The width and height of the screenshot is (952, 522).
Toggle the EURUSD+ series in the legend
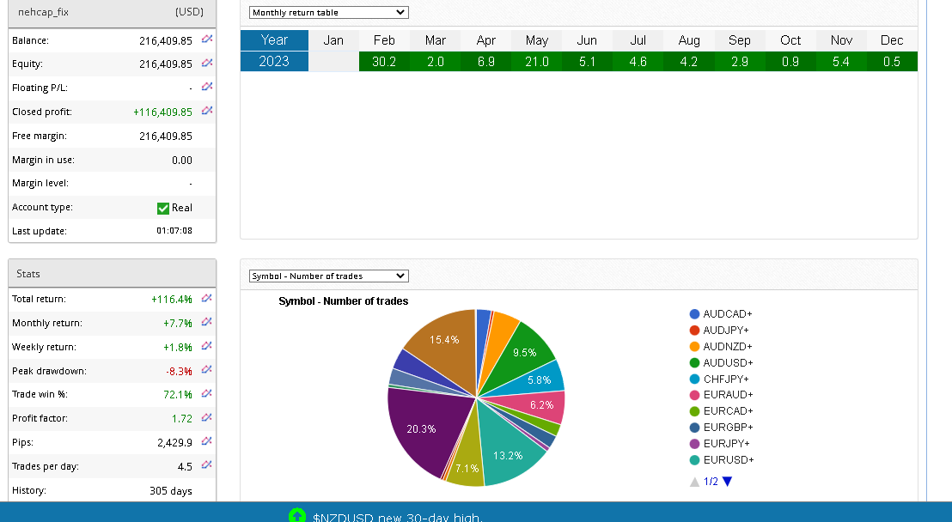tap(720, 460)
